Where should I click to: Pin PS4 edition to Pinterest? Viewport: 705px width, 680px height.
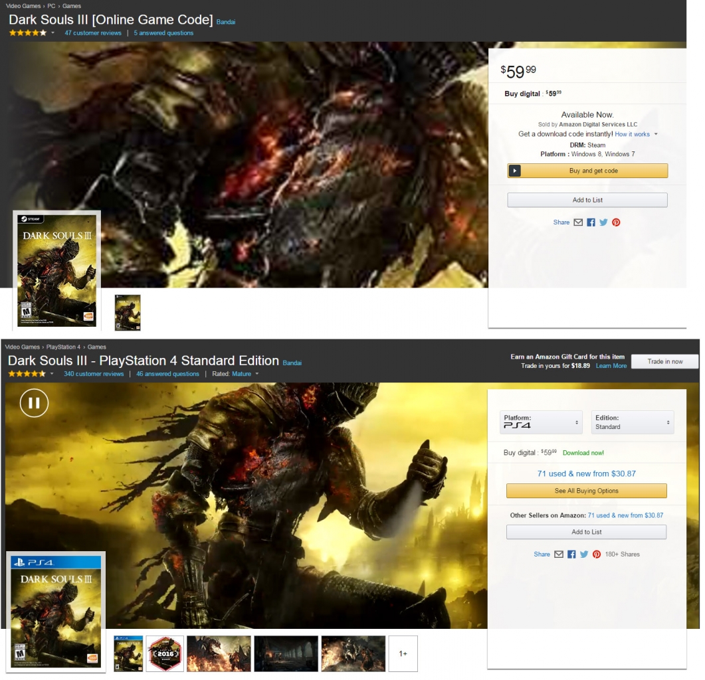pyautogui.click(x=597, y=554)
